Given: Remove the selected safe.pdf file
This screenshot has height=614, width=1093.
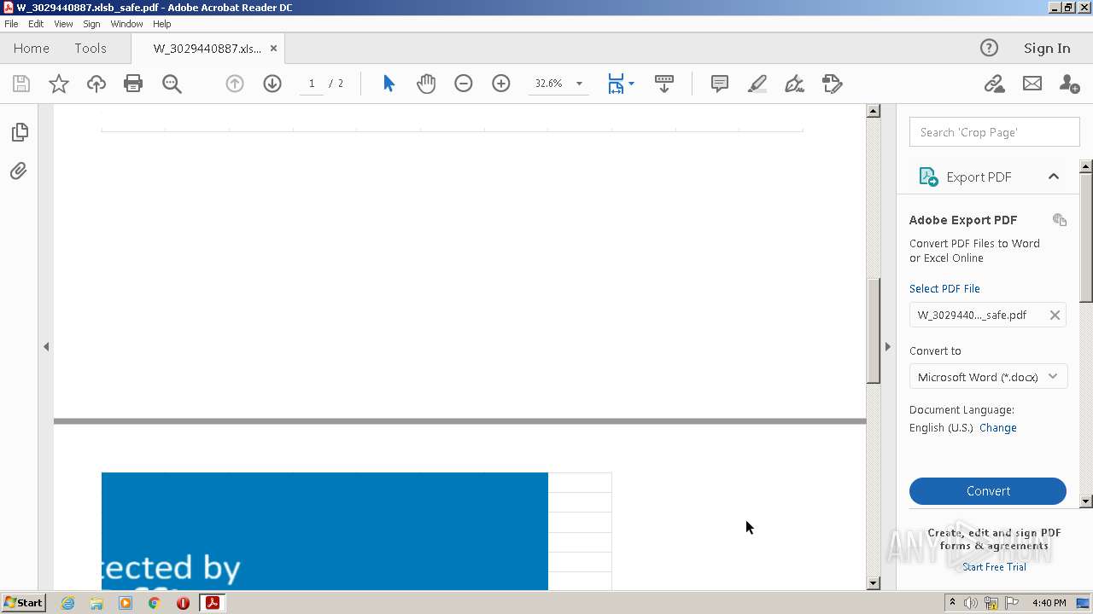Looking at the screenshot, I should [x=1055, y=315].
